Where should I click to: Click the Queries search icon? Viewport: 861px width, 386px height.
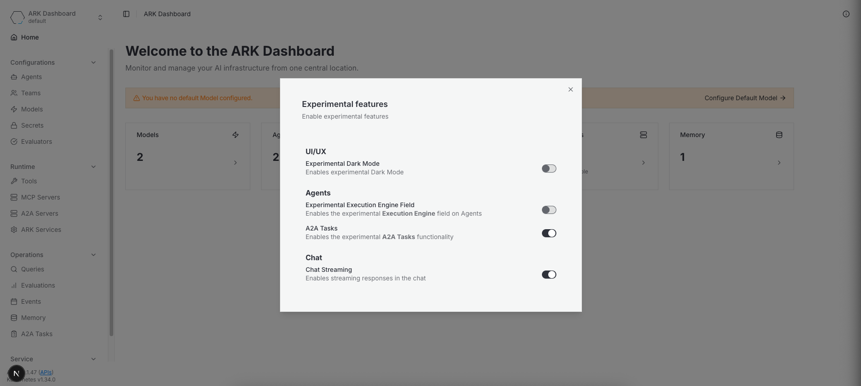pos(14,269)
